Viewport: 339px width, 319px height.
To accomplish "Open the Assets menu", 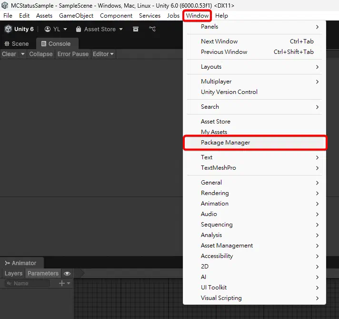I will [44, 16].
